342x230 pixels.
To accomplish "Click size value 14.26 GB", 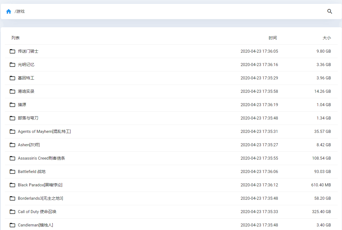I will point(323,91).
